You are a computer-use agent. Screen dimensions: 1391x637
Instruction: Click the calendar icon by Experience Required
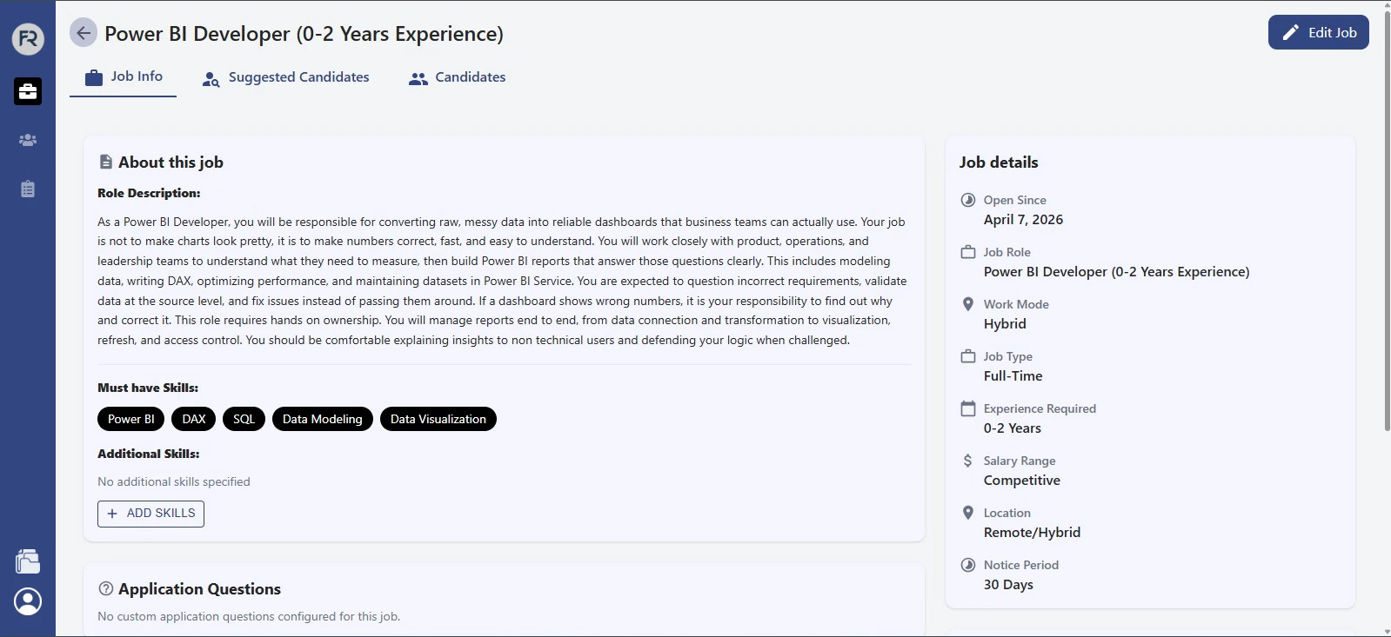coord(968,408)
